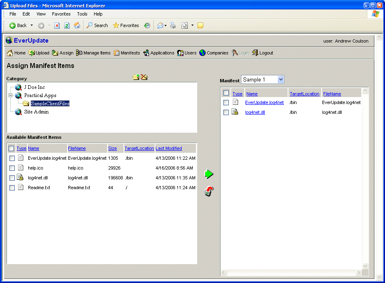The height and width of the screenshot is (283, 385).
Task: Check the Readme.txt row checkbox
Action: (x=12, y=188)
